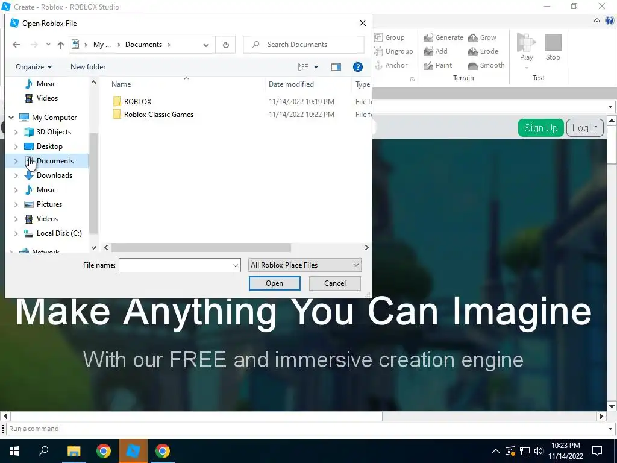Open File Explorer from the taskbar
The image size is (617, 463).
click(x=74, y=451)
